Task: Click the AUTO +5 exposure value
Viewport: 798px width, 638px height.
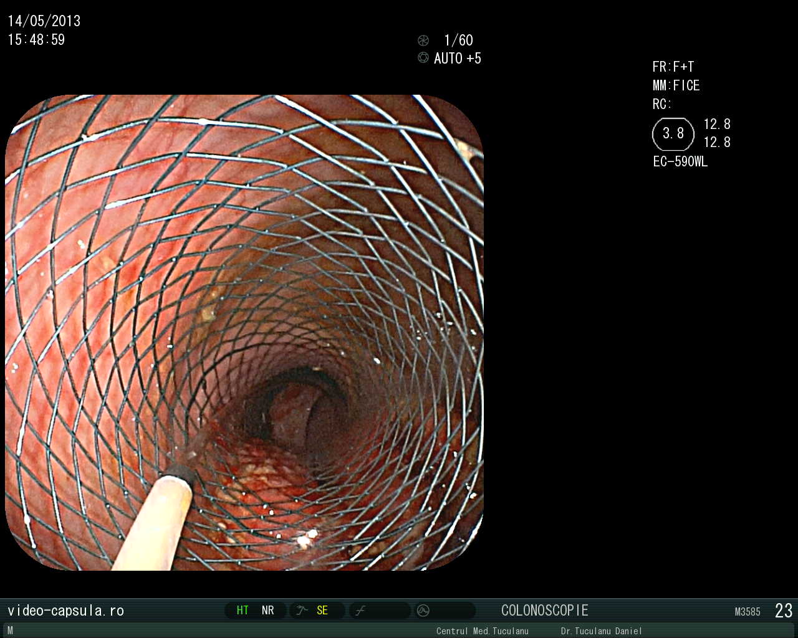Action: click(x=458, y=59)
